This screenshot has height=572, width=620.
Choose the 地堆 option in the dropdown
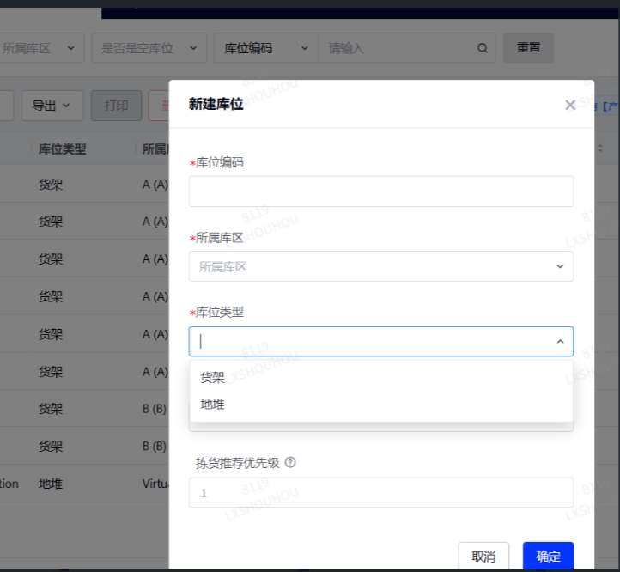(380, 405)
